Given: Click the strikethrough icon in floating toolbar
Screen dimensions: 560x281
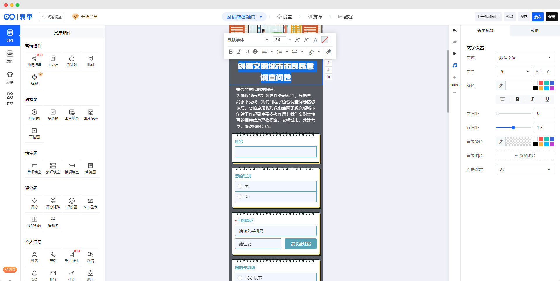Looking at the screenshot, I should [255, 52].
